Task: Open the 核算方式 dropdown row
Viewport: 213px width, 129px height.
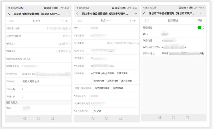Action: pyautogui.click(x=39, y=44)
